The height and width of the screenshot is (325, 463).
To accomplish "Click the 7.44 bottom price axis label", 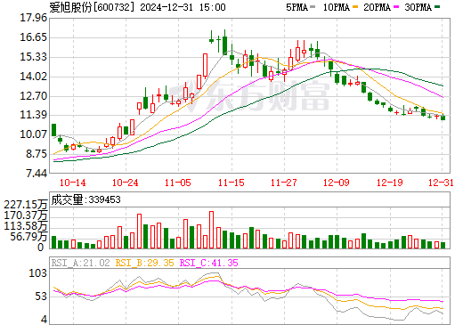I will tap(37, 173).
